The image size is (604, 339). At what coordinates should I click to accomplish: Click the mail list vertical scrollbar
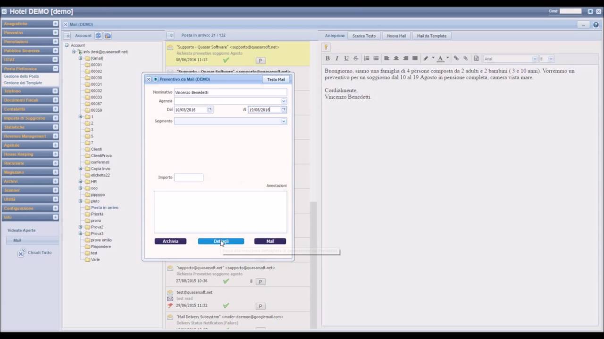[314, 266]
